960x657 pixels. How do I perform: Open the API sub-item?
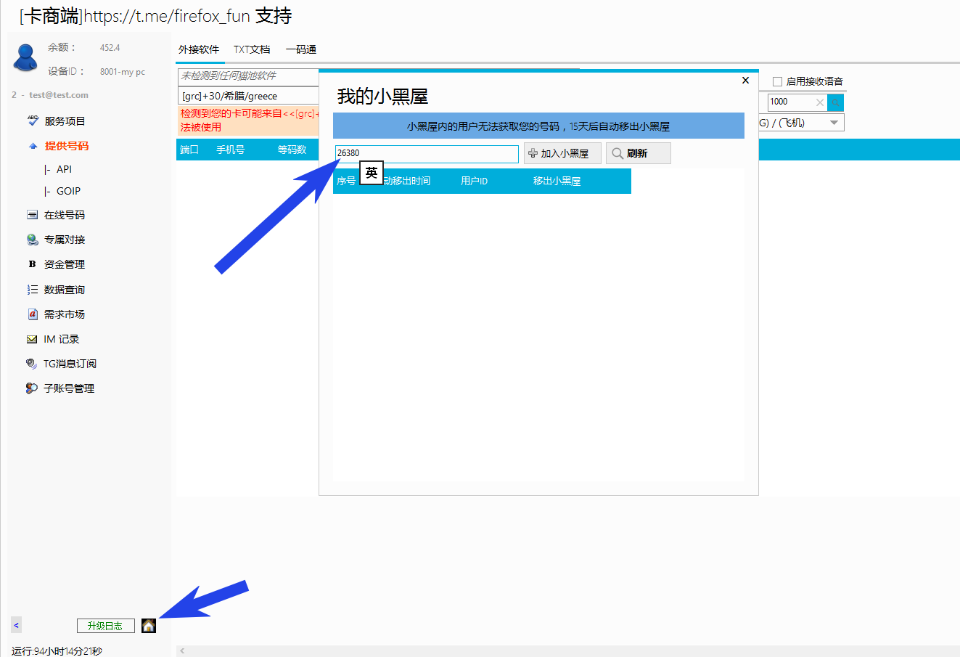coord(64,169)
